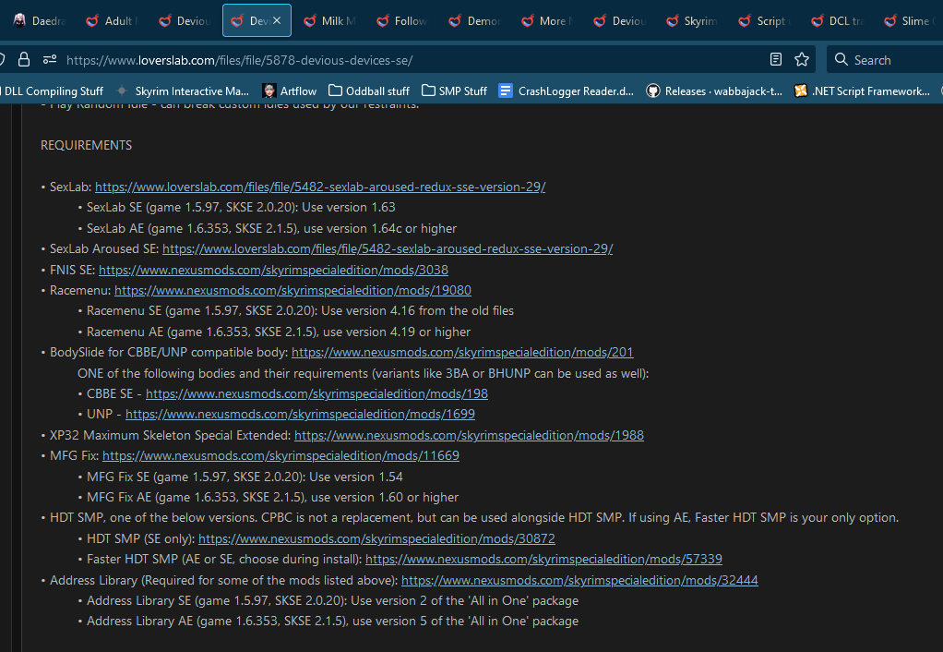The width and height of the screenshot is (943, 652).
Task: Open Racemenu nexusmods link 19080
Action: (x=292, y=290)
